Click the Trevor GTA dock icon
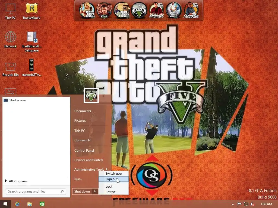Viewport: 278px width, 208px height. point(174,10)
